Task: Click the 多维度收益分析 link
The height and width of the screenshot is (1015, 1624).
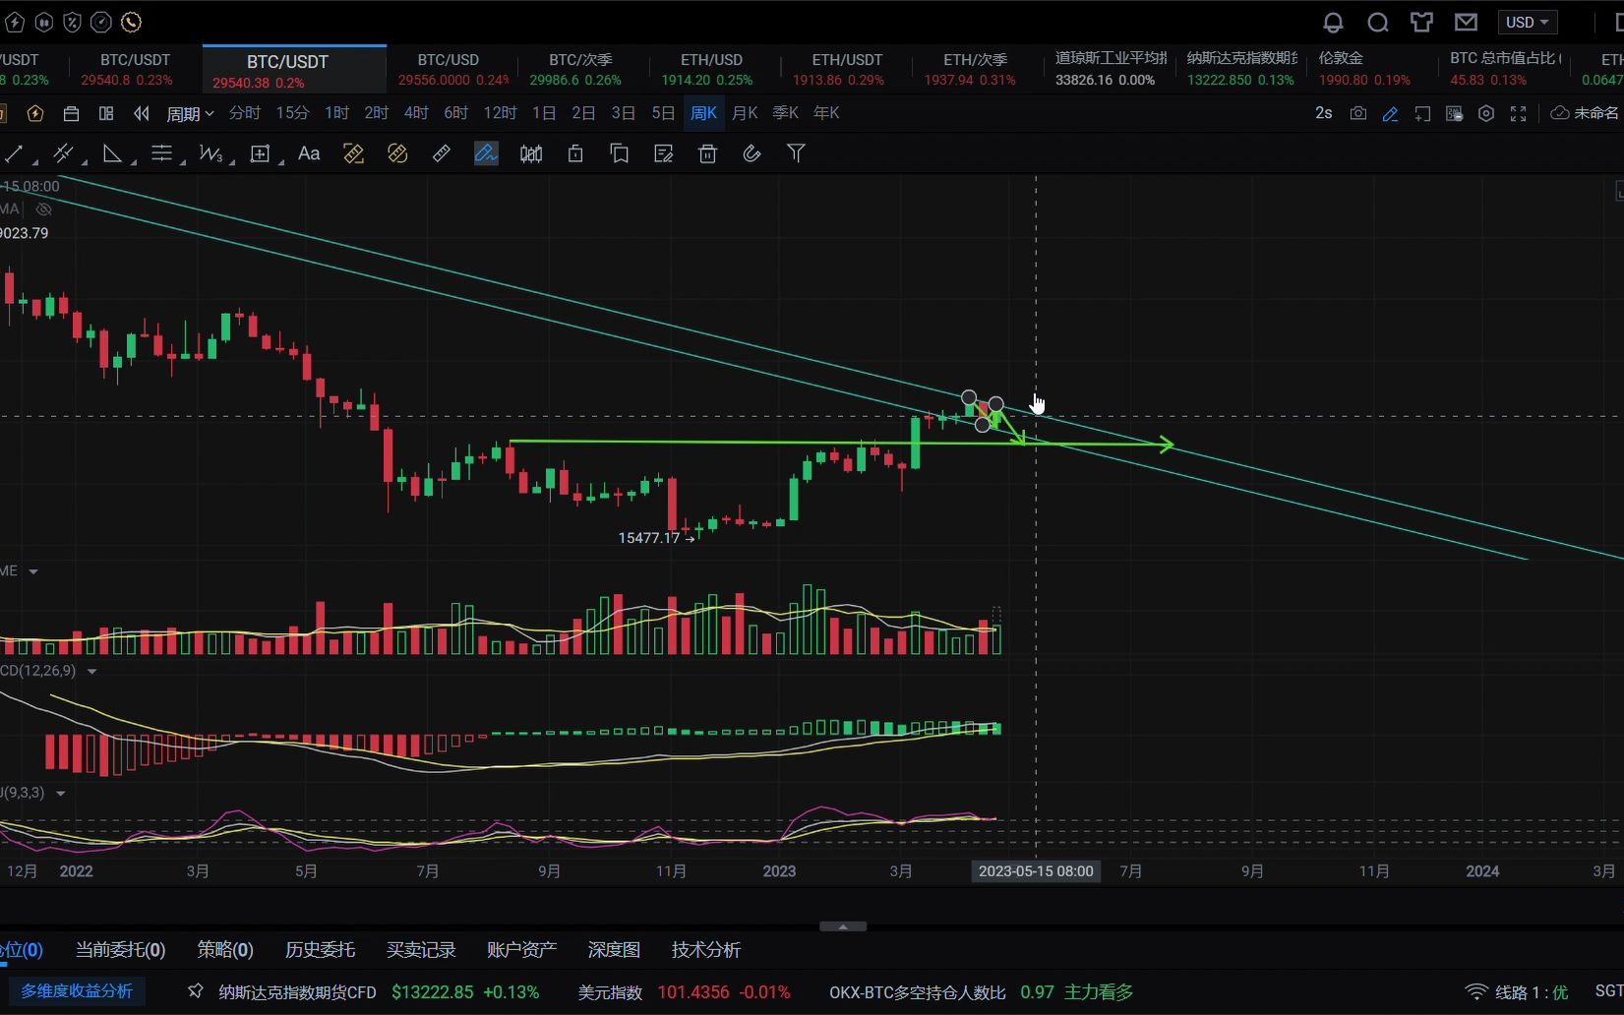Action: (x=77, y=990)
